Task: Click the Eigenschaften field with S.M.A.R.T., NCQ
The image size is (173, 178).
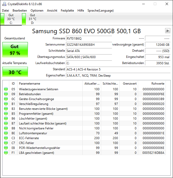Action: 118,75
